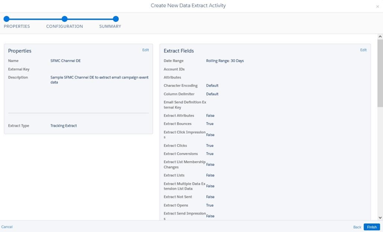Click the Tracking Extract type value
Image resolution: width=383 pixels, height=232 pixels.
pos(63,126)
